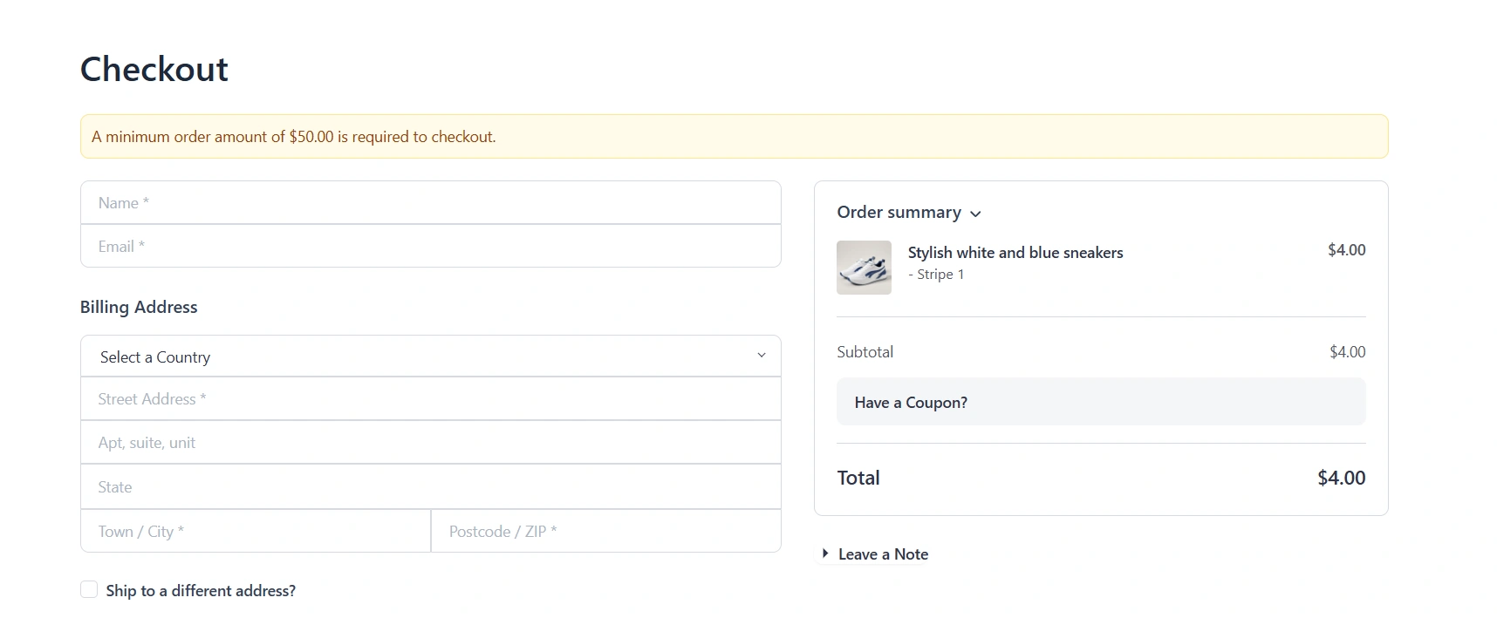Click the Name input field
The height and width of the screenshot is (618, 1497).
[430, 202]
